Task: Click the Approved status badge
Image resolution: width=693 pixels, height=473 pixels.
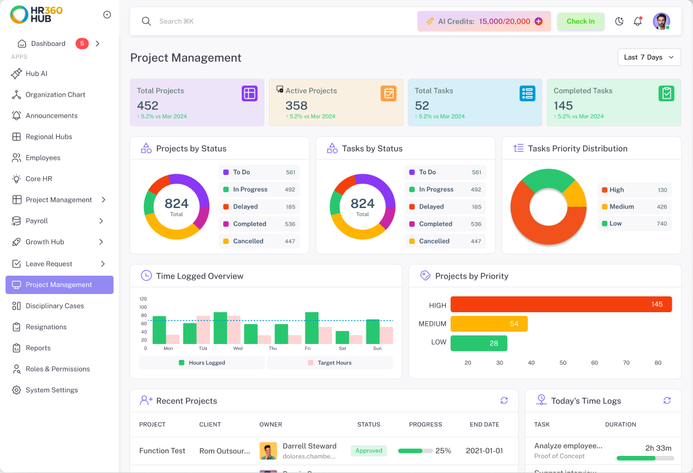Action: click(x=369, y=451)
